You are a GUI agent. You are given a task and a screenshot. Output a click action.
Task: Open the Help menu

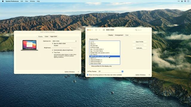[x=38, y=1]
